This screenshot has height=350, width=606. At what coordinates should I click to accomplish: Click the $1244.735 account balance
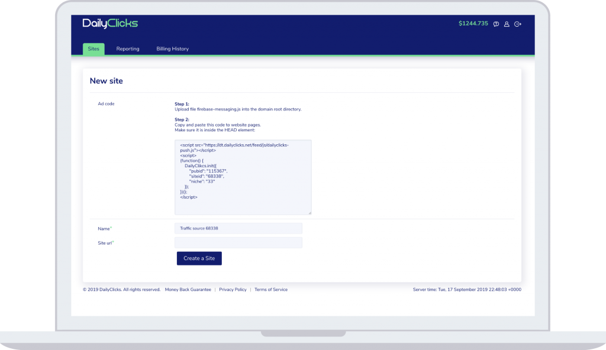tap(473, 24)
